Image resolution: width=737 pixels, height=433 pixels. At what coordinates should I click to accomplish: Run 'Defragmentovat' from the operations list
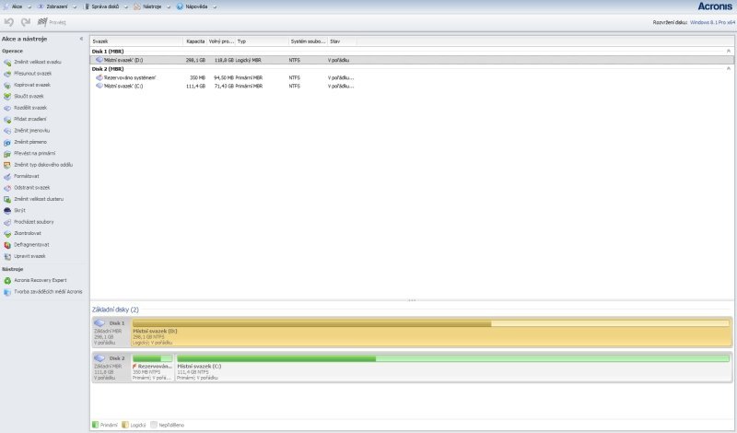click(7, 244)
